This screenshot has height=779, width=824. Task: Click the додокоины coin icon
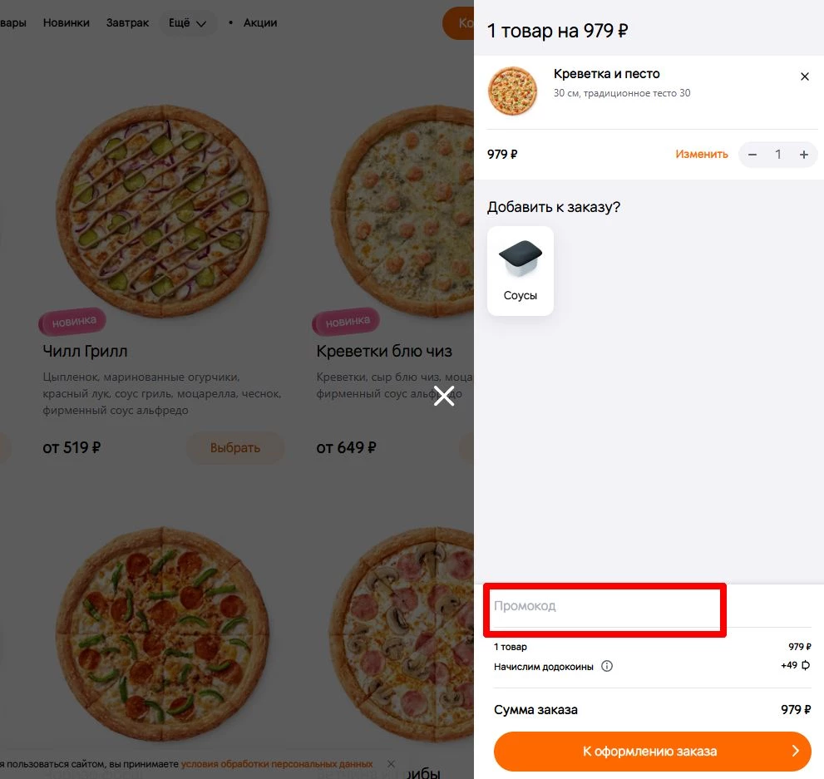805,666
